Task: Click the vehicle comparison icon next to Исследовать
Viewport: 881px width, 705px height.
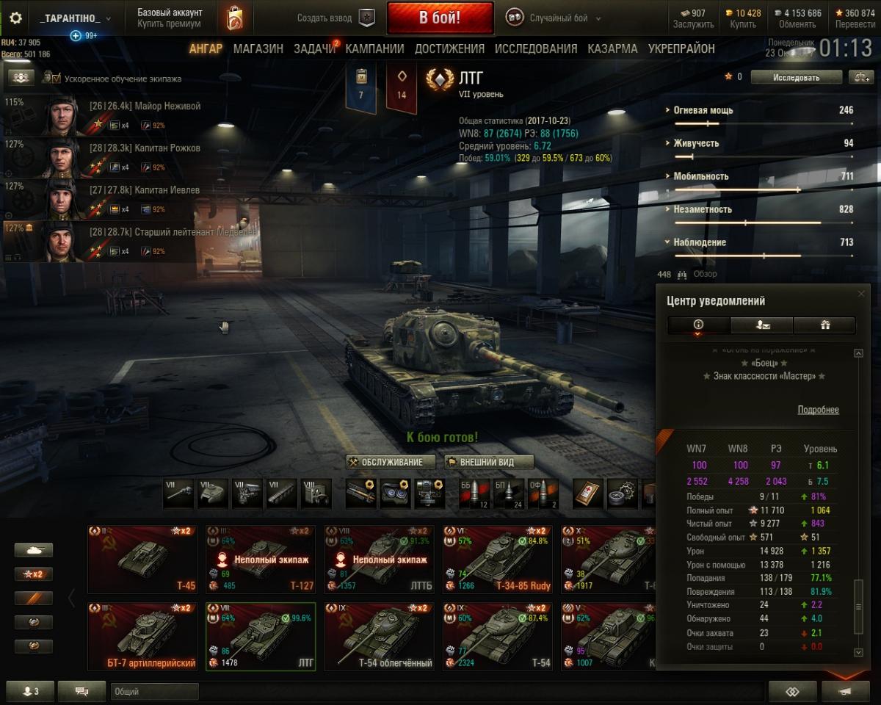Action: click(x=860, y=77)
